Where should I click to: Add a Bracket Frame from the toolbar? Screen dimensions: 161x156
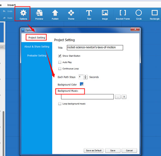(x=123, y=13)
